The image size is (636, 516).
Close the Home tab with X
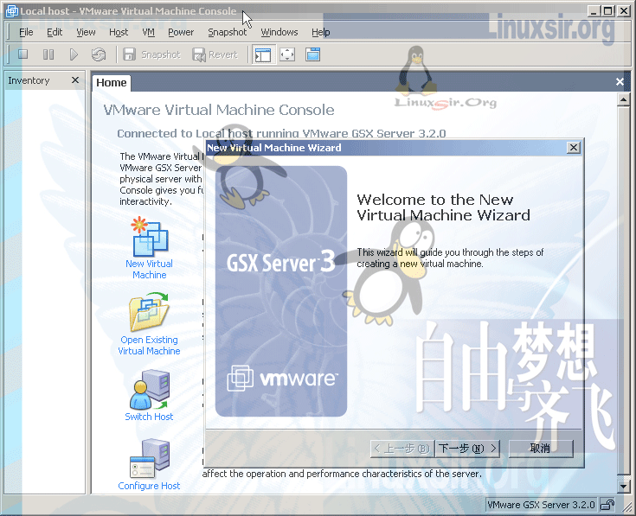pyautogui.click(x=620, y=82)
